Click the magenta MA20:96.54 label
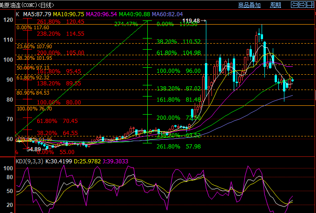 [x=102, y=14]
